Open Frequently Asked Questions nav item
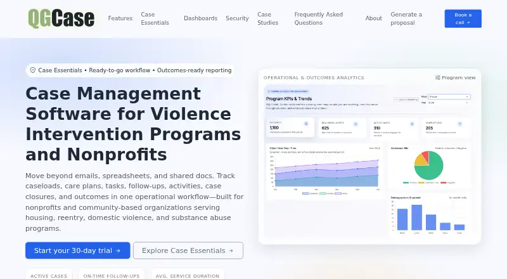The width and height of the screenshot is (507, 279). click(x=319, y=18)
